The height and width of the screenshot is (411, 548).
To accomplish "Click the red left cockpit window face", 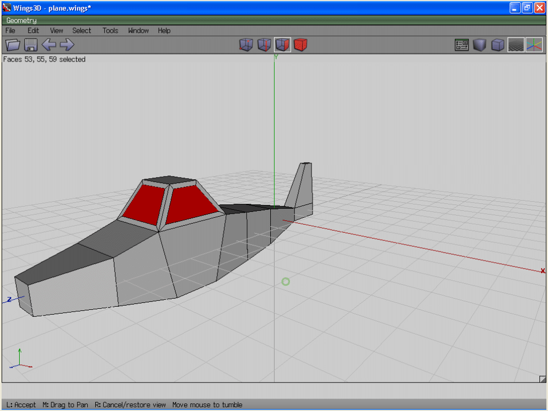I will point(144,204).
